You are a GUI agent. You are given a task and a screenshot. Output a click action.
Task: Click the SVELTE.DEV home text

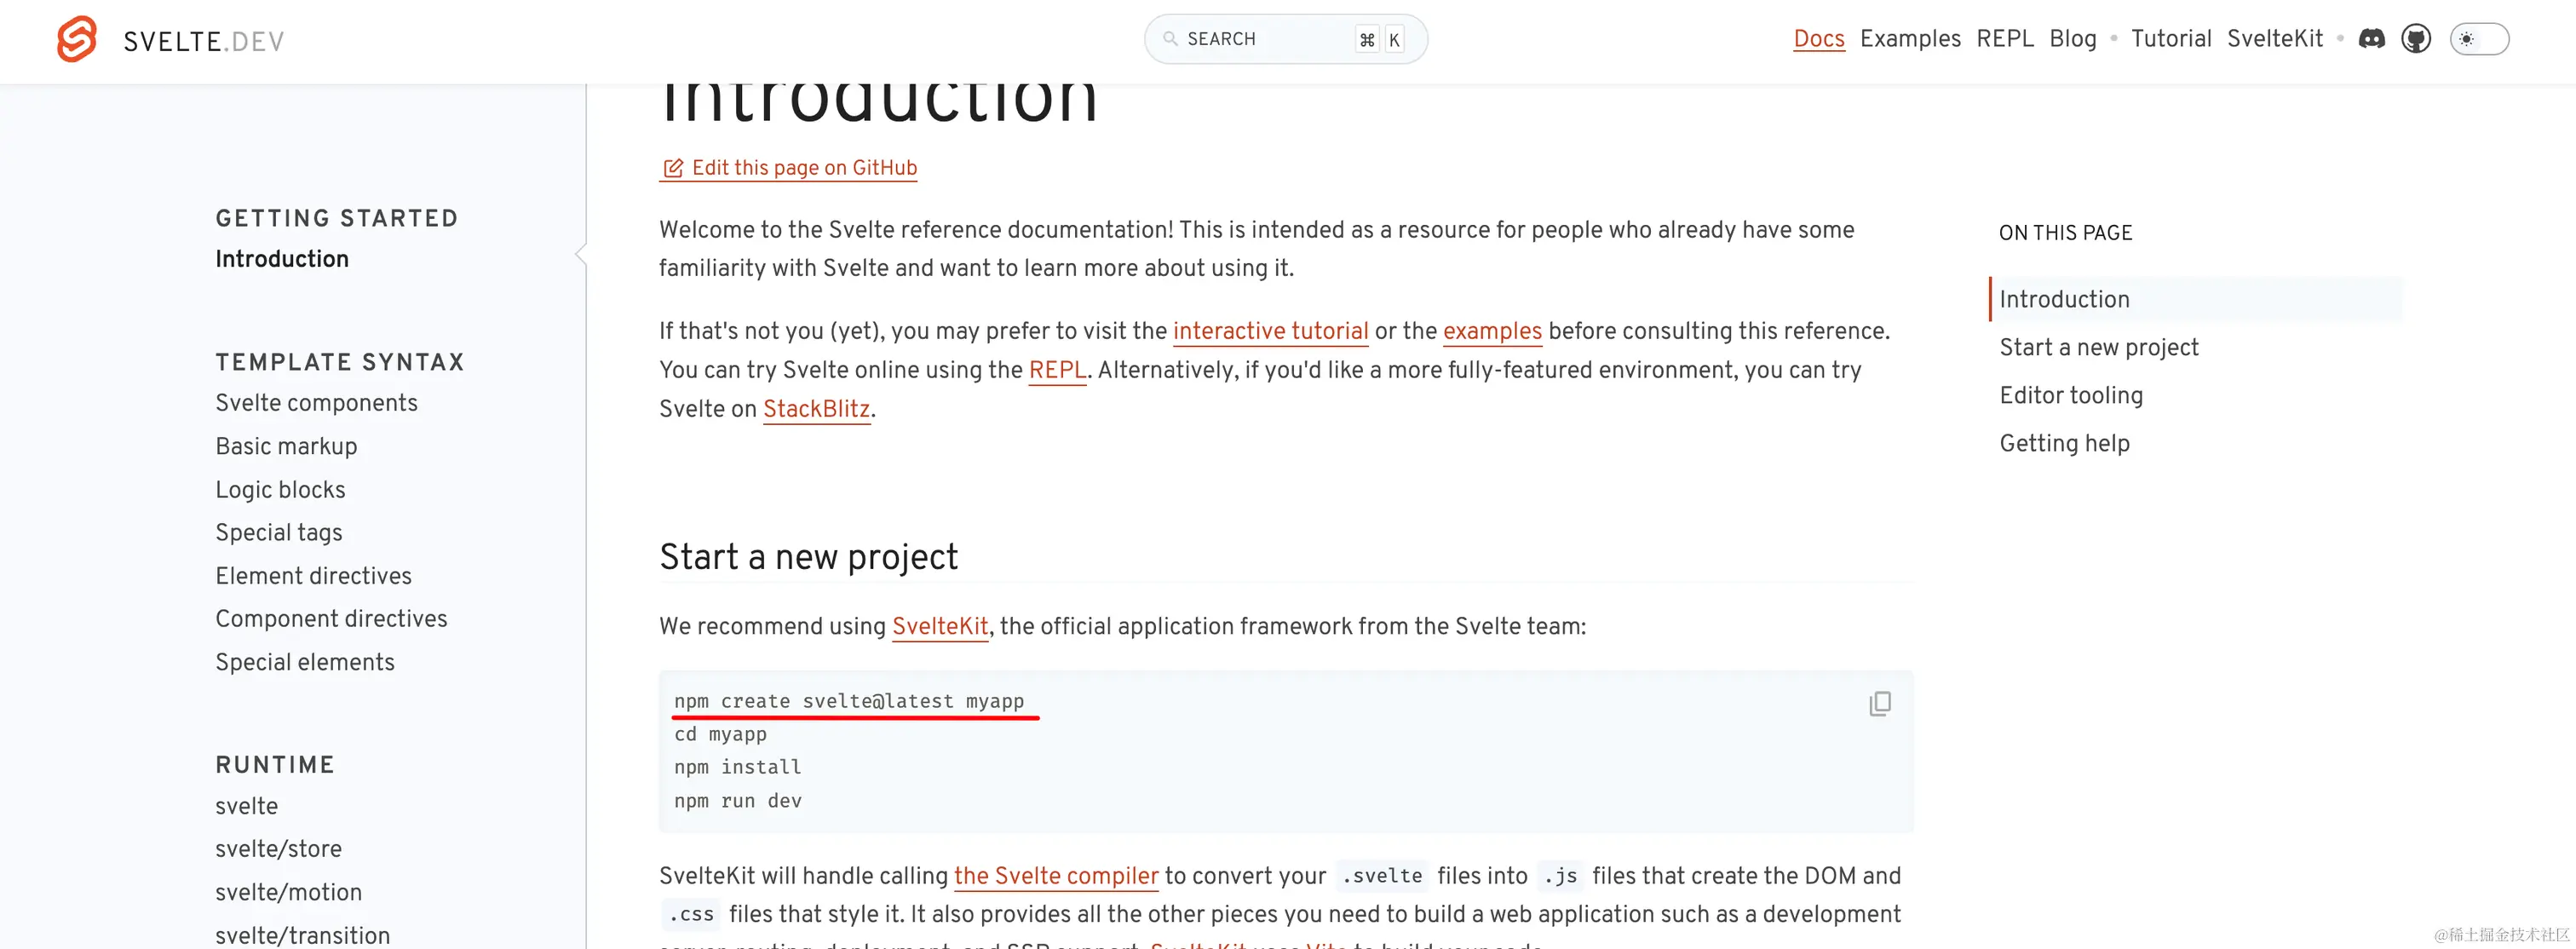[x=204, y=41]
